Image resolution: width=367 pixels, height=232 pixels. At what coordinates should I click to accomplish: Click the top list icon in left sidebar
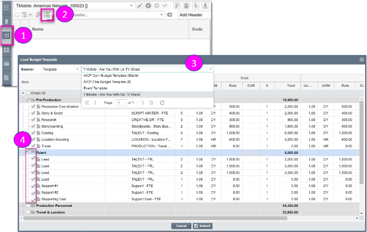(7, 8)
